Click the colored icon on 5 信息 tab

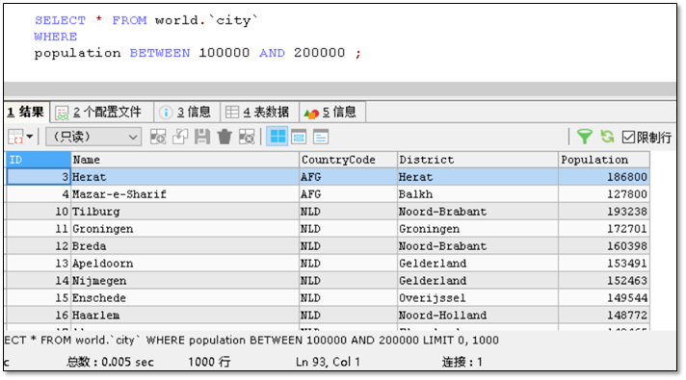coord(311,114)
